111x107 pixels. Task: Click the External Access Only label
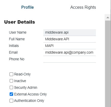[x=31, y=94]
